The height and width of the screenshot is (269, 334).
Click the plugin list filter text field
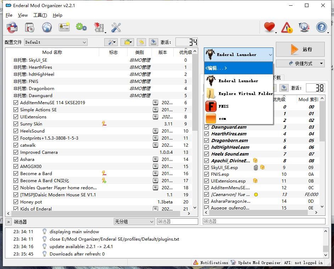pos(264,221)
